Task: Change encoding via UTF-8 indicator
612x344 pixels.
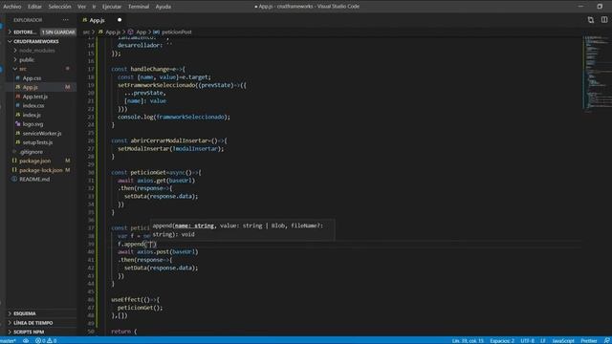Action: pos(527,340)
